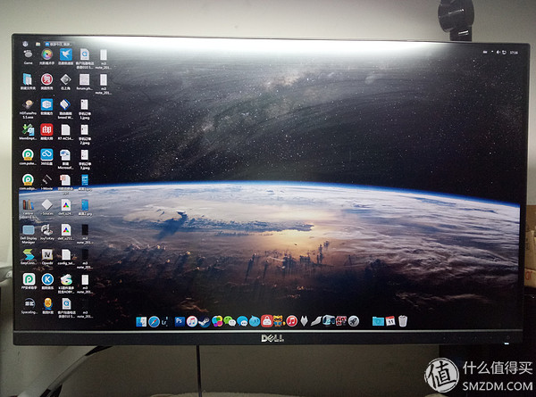Open red circular Chinese character desktop icon

pos(46,82)
